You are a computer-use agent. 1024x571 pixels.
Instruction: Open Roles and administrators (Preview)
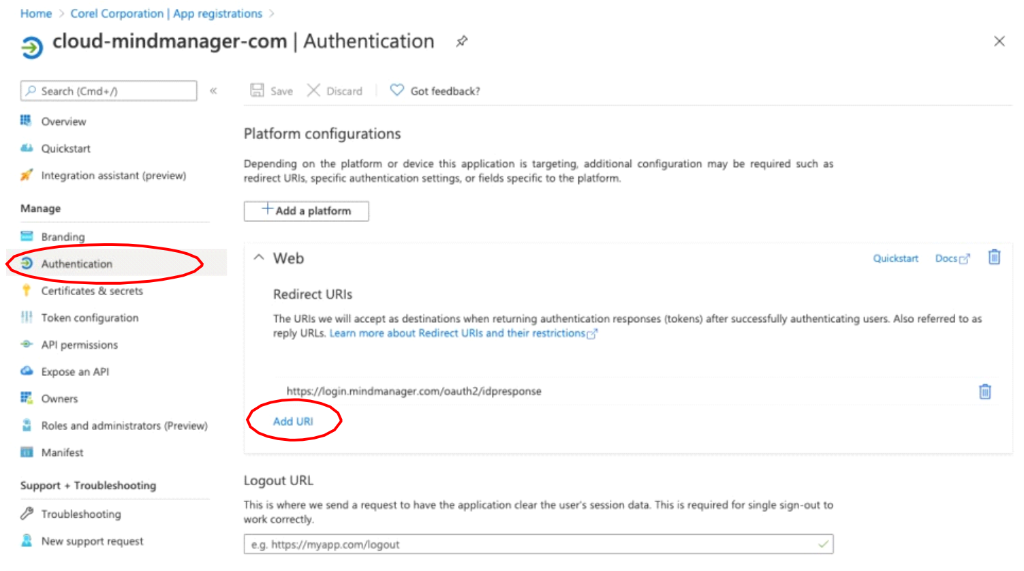coord(124,426)
